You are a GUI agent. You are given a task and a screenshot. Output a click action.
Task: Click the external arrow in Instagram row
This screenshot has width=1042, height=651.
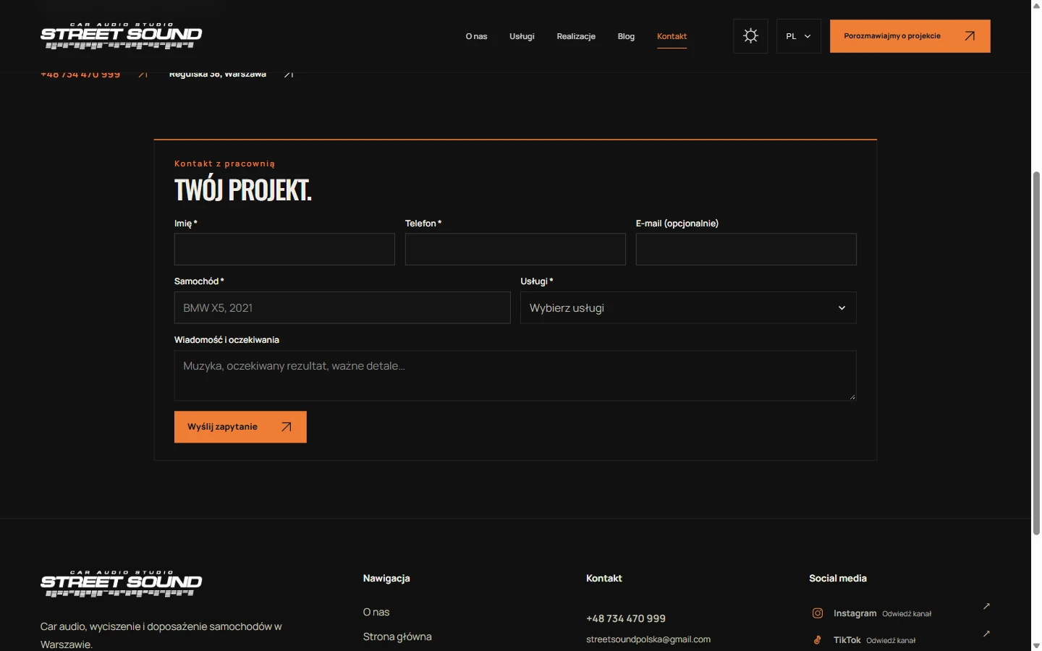click(986, 606)
